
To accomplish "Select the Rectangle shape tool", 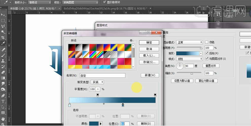I will 3,113.
